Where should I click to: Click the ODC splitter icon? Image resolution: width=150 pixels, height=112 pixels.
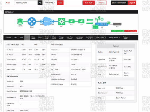coord(71,21)
